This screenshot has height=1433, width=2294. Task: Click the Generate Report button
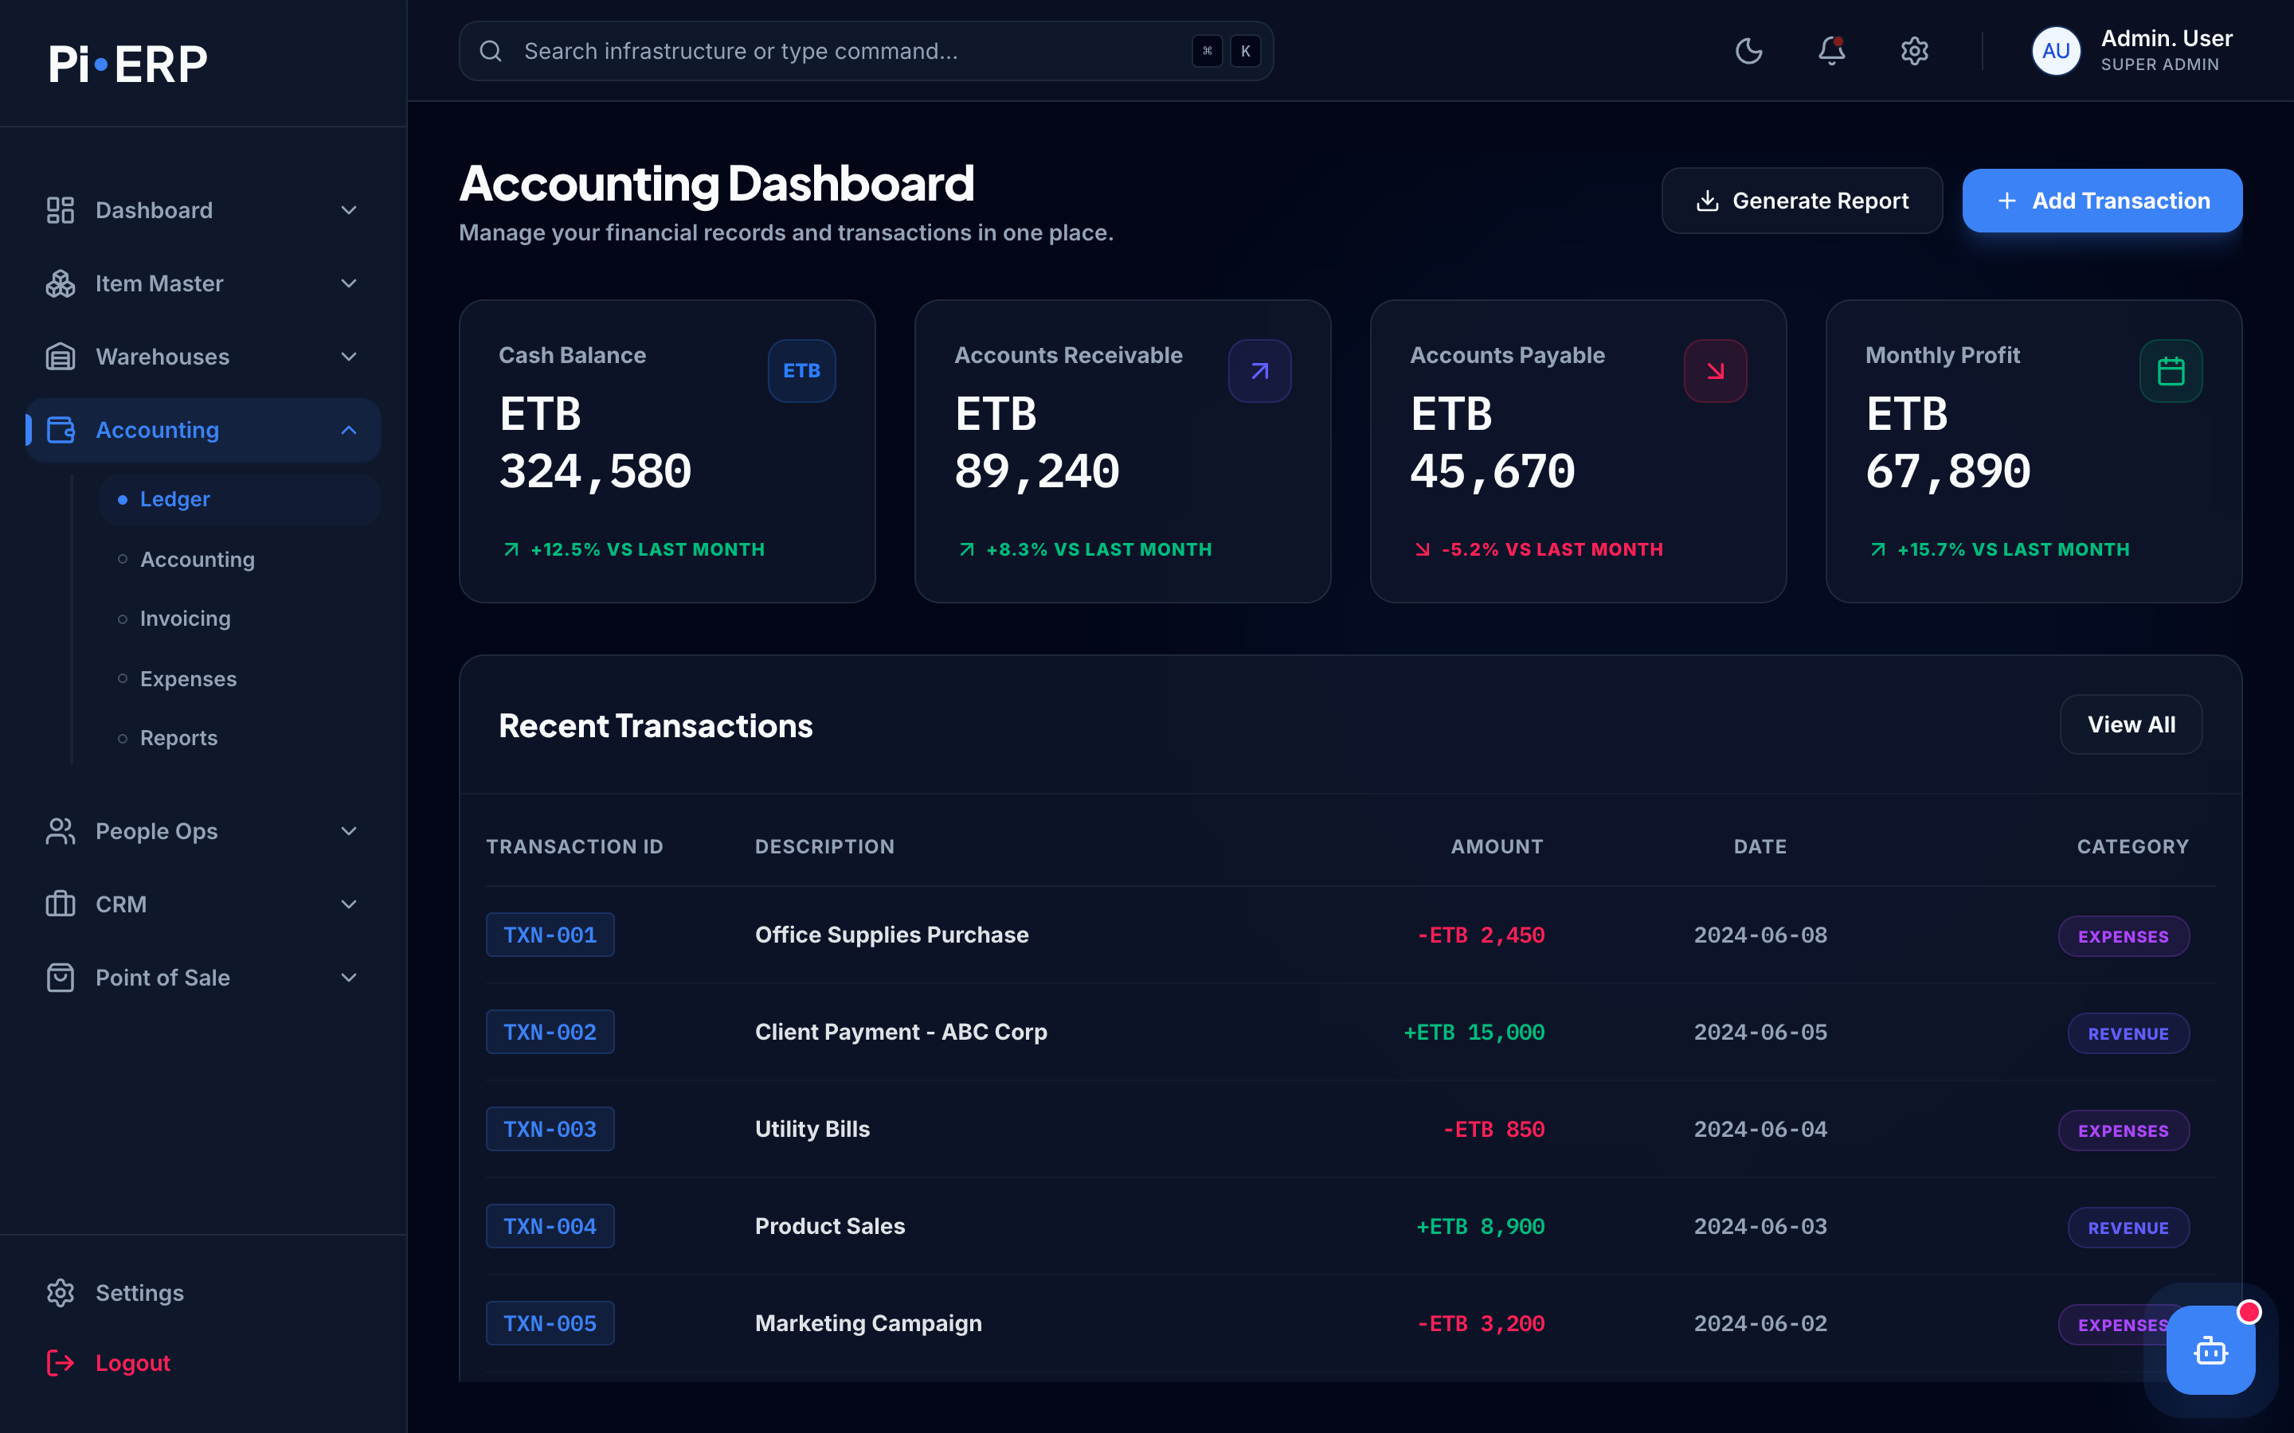tap(1801, 201)
